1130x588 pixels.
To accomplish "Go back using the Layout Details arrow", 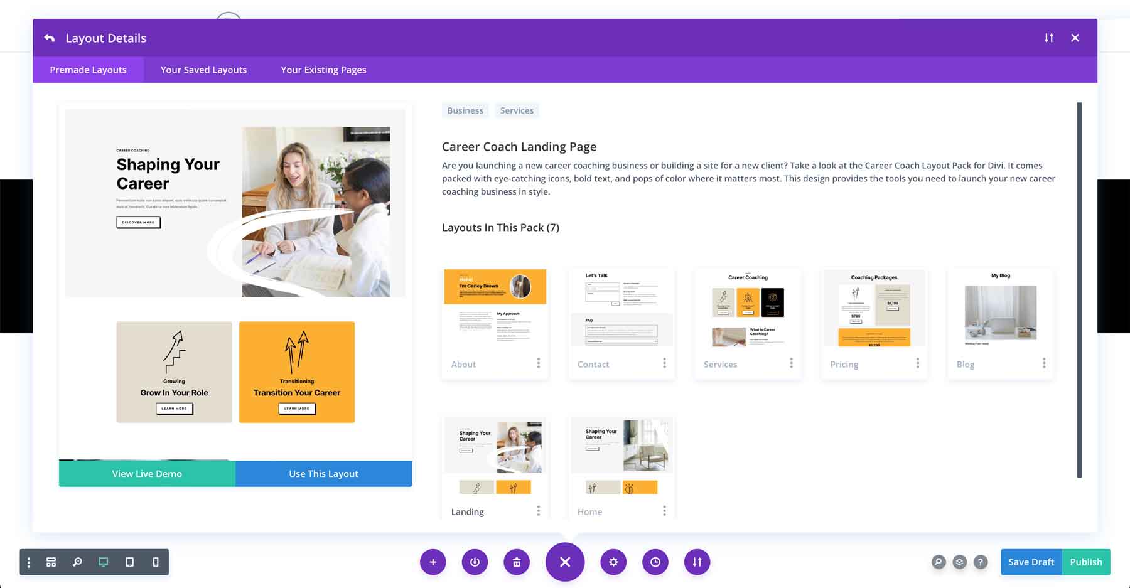I will pyautogui.click(x=49, y=38).
